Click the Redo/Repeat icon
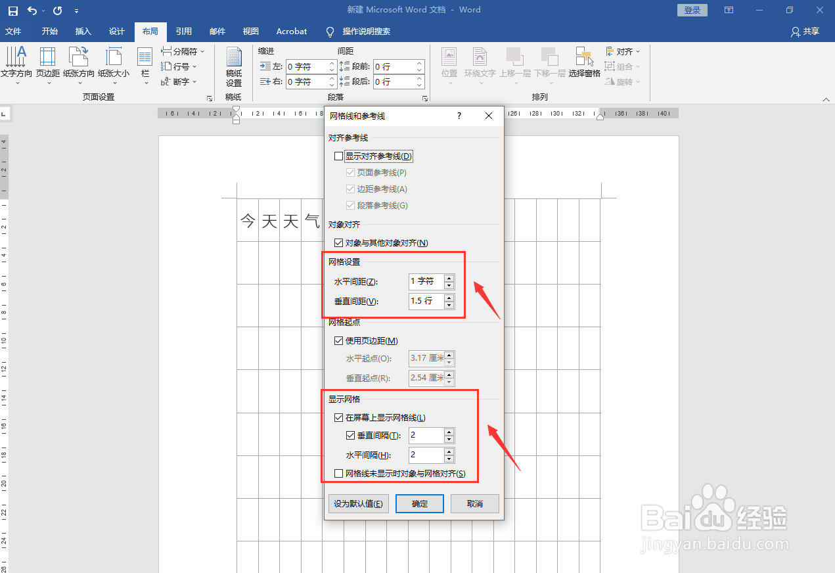This screenshot has height=573, width=835. pyautogui.click(x=57, y=11)
